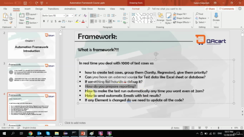
Task: Click the Find button
Action: click(199, 14)
